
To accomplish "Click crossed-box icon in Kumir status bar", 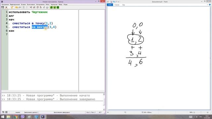I will click(x=6, y=112).
